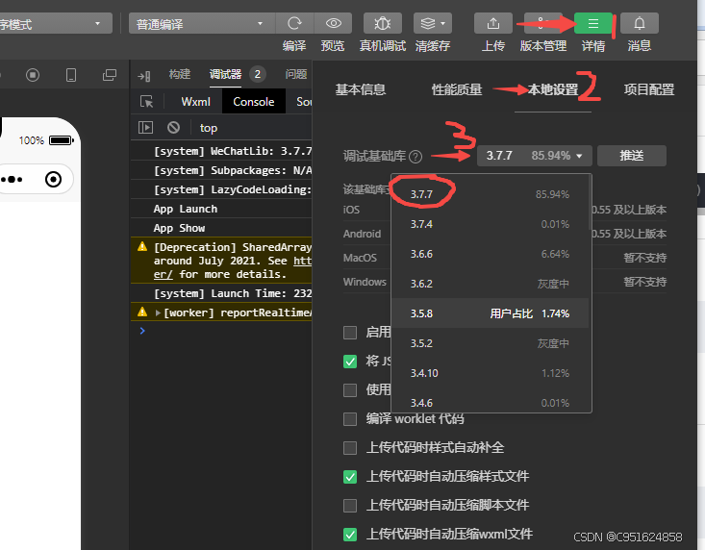Screen dimensions: 705x550
Task: Toggle the phone device icon
Action: tap(71, 75)
